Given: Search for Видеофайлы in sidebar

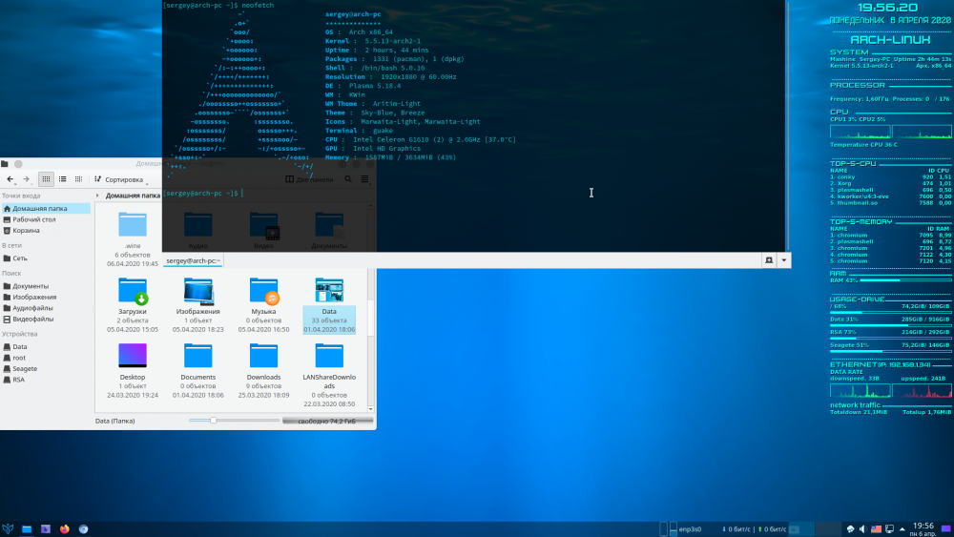Looking at the screenshot, I should pyautogui.click(x=46, y=320).
